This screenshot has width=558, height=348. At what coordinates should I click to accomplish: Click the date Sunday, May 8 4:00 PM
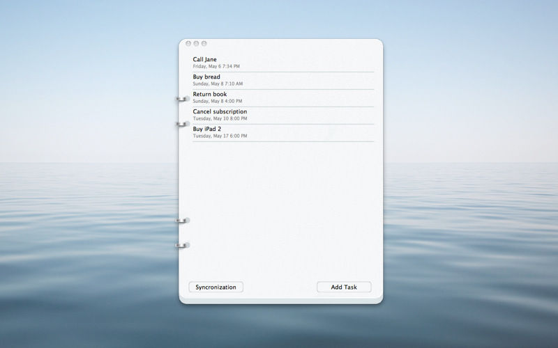tap(218, 101)
